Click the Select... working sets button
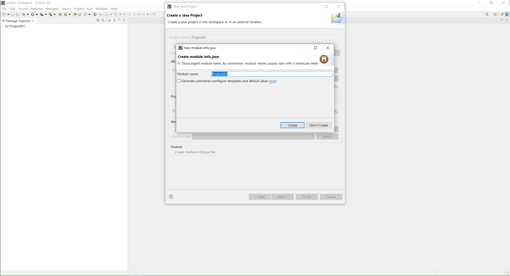This screenshot has height=276, width=510. click(x=327, y=137)
